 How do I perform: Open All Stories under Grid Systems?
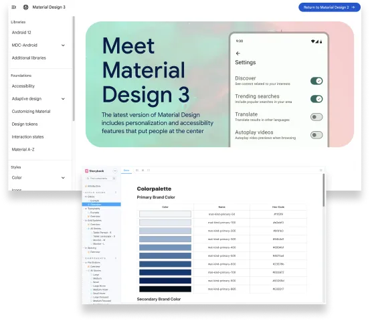click(x=94, y=229)
